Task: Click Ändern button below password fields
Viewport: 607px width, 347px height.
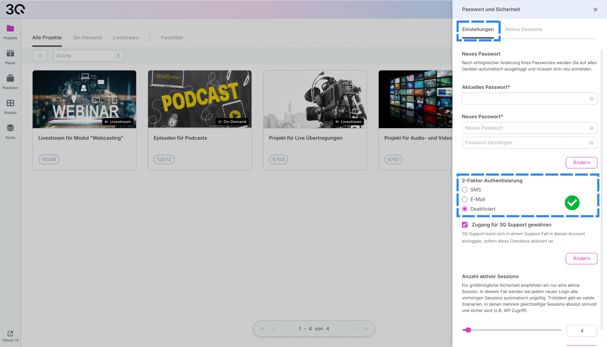Action: 581,162
